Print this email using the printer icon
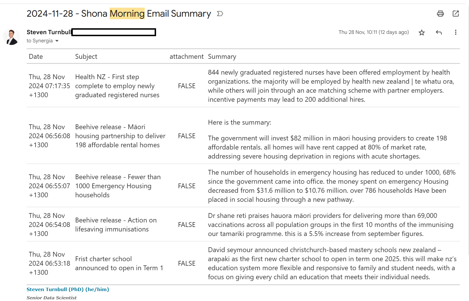 pos(440,14)
